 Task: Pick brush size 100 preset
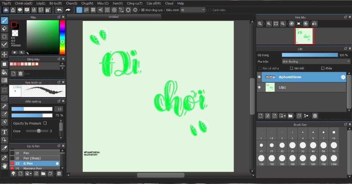pyautogui.click(x=261, y=160)
